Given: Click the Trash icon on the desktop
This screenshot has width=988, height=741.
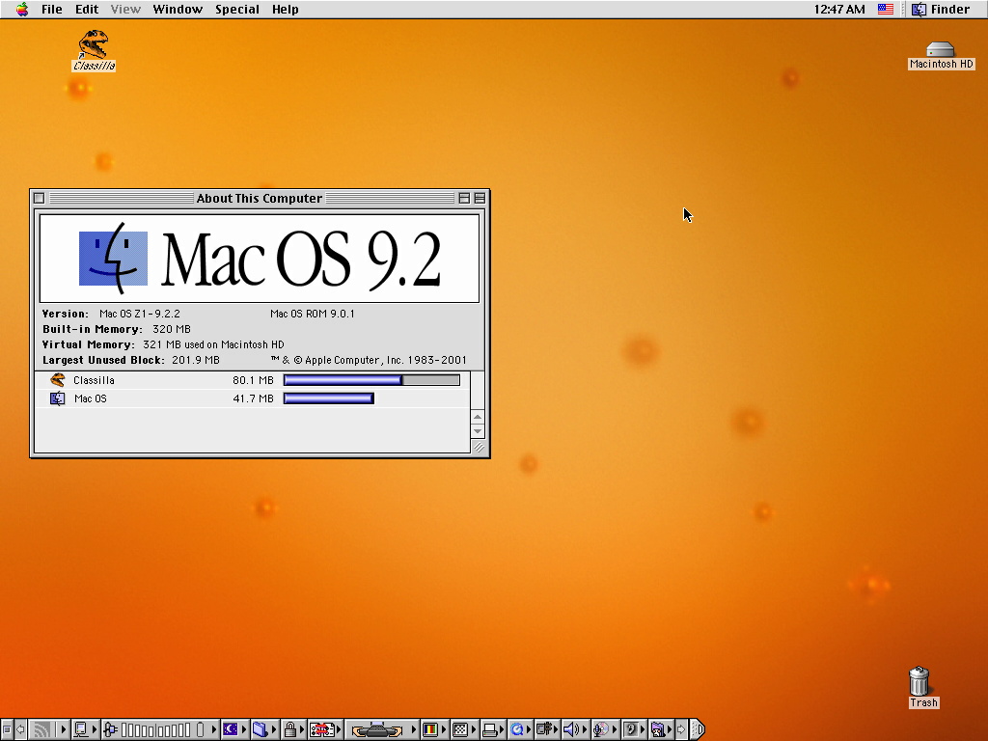Looking at the screenshot, I should (x=920, y=682).
